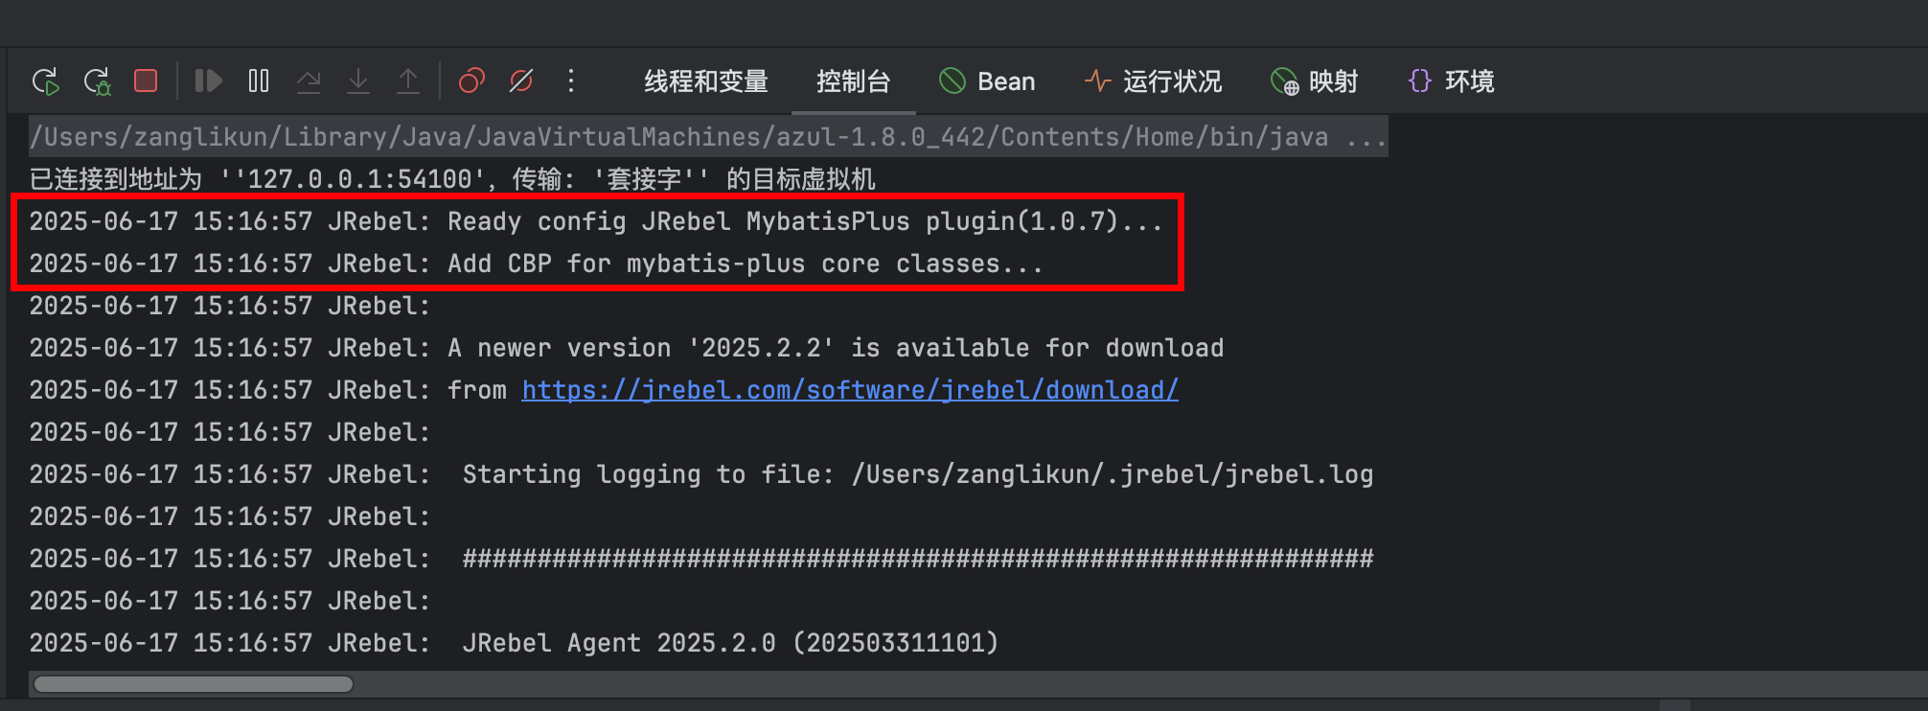The height and width of the screenshot is (711, 1928).
Task: Select the 控制台 tab
Action: (853, 81)
